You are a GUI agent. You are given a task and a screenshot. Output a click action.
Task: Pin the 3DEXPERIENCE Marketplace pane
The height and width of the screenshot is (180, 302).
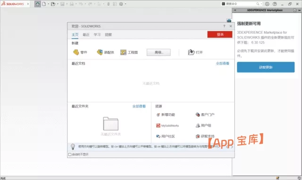click(300, 10)
